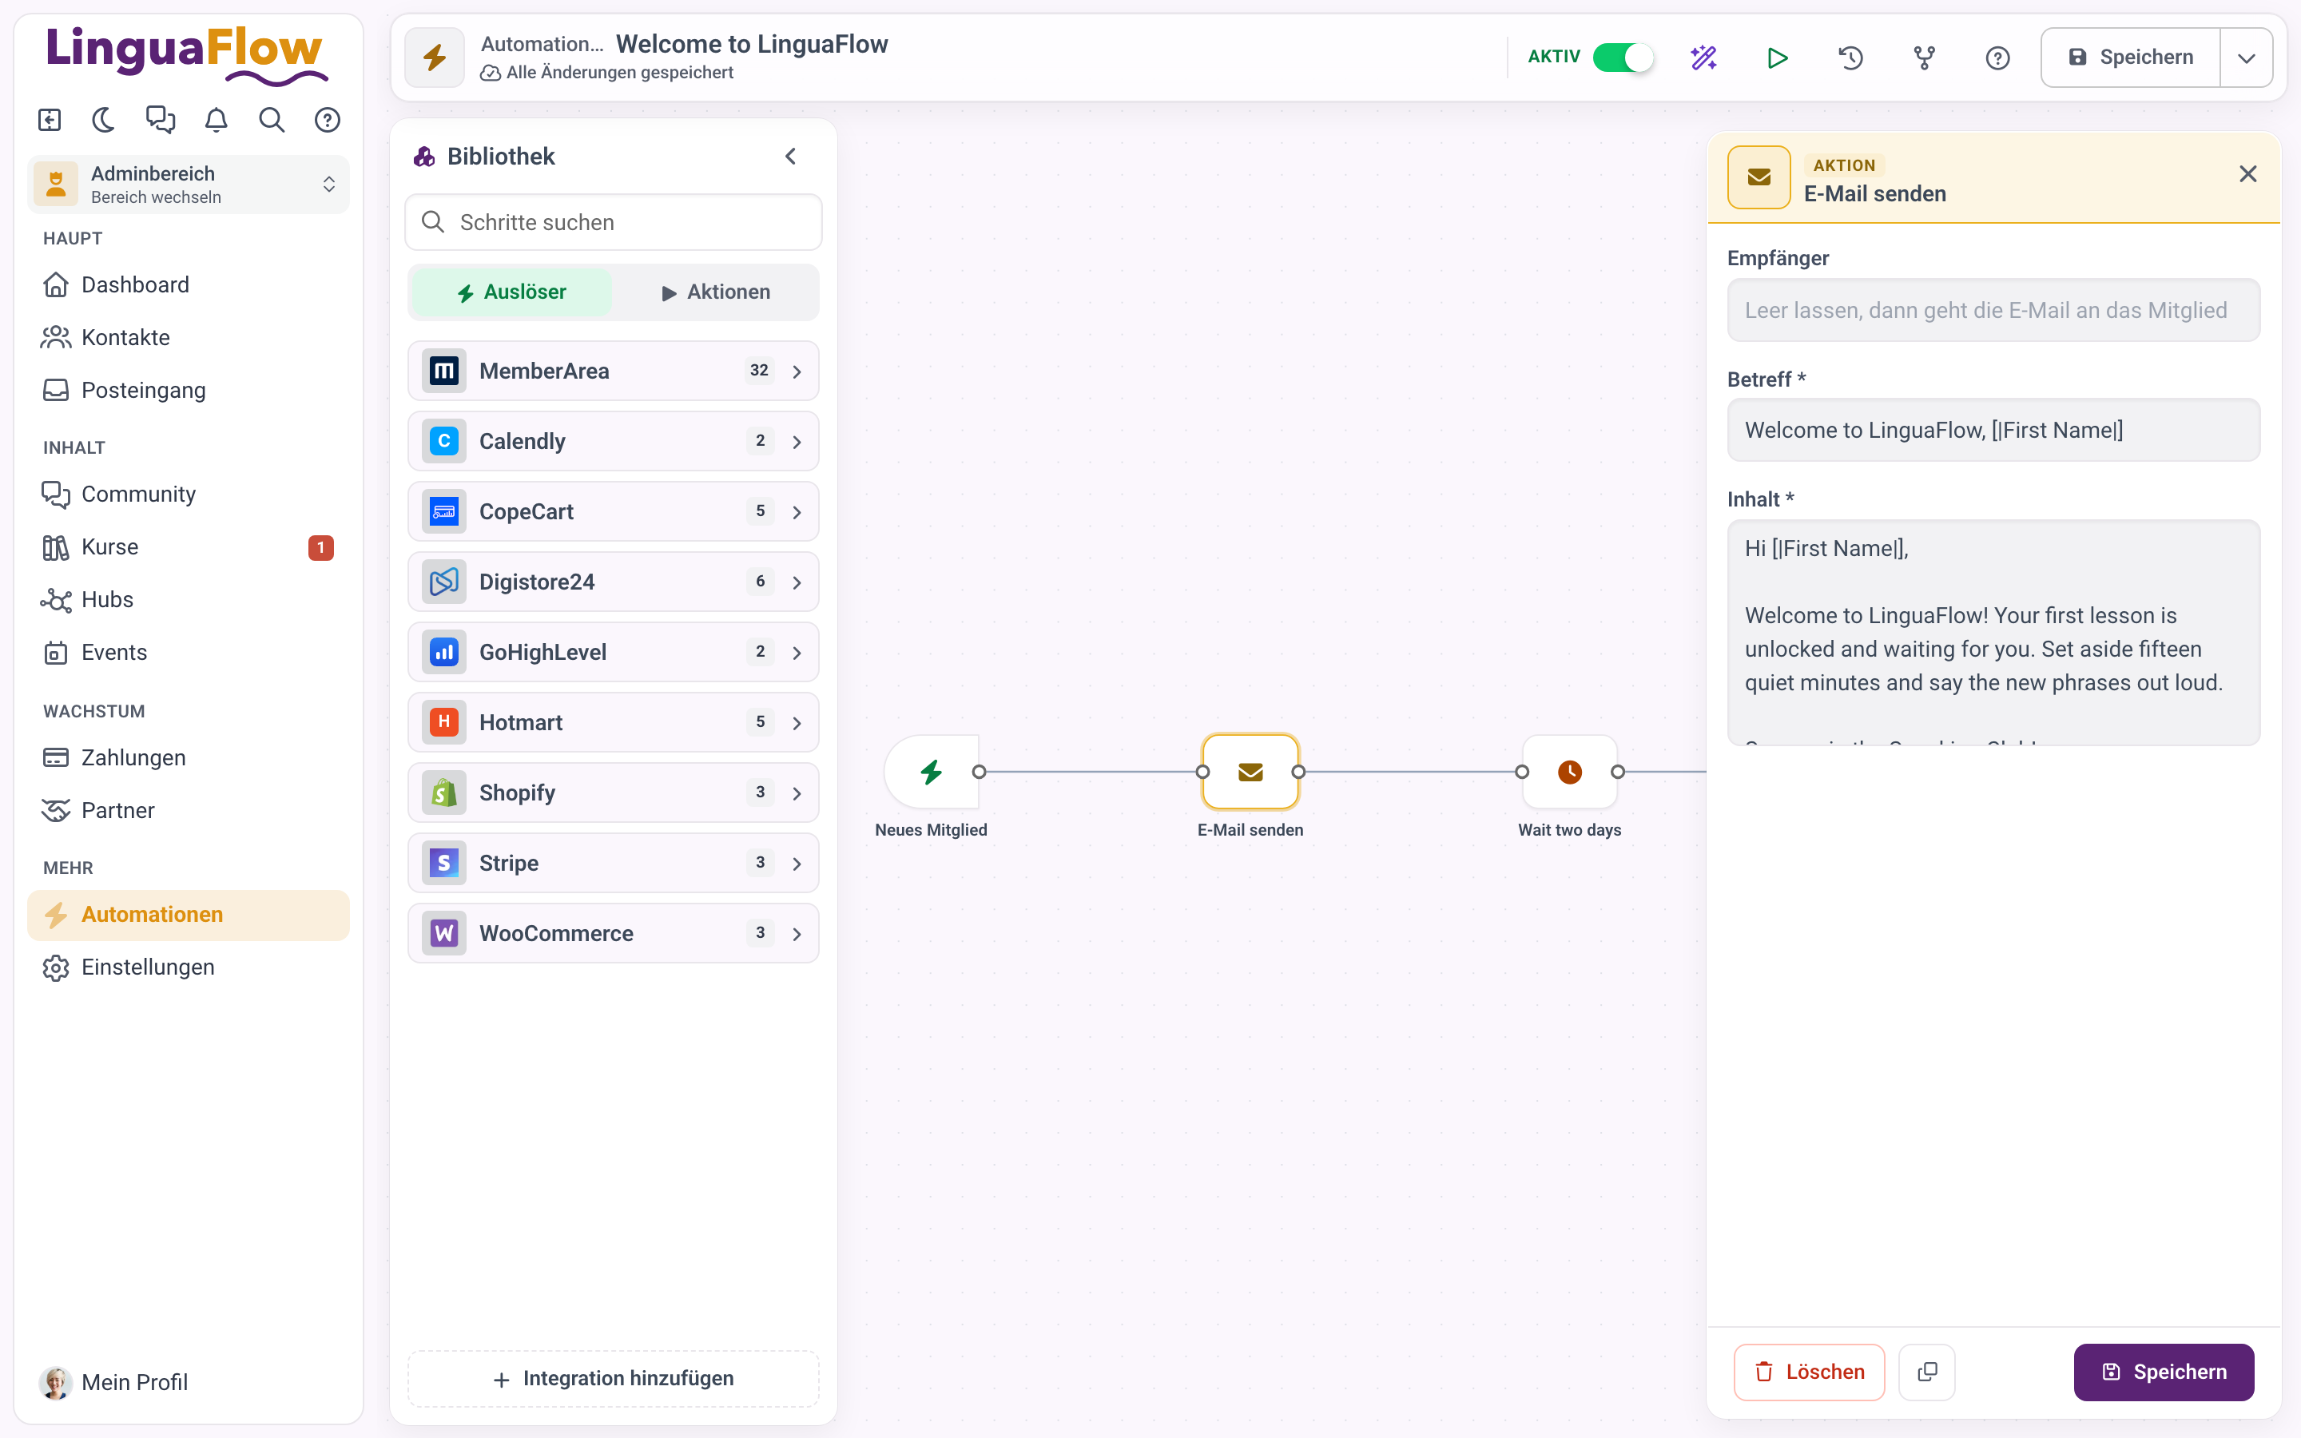
Task: Run the automation with the play icon
Action: pos(1777,58)
